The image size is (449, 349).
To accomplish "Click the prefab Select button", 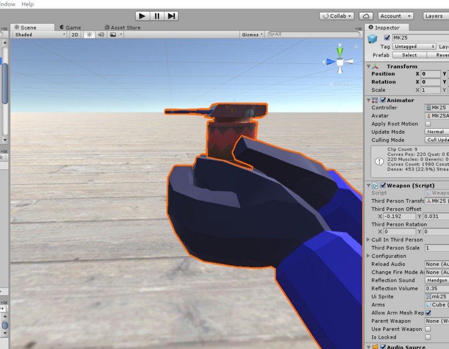I will pos(409,55).
